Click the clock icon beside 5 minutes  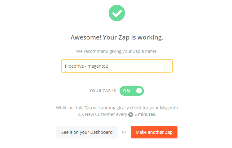coord(131,114)
